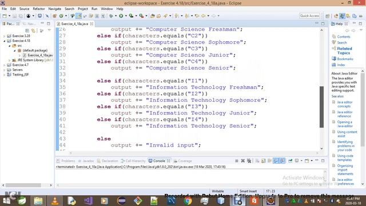Expand the Exercise 3.28 project
This screenshot has width=366, height=206.
tap(4, 36)
